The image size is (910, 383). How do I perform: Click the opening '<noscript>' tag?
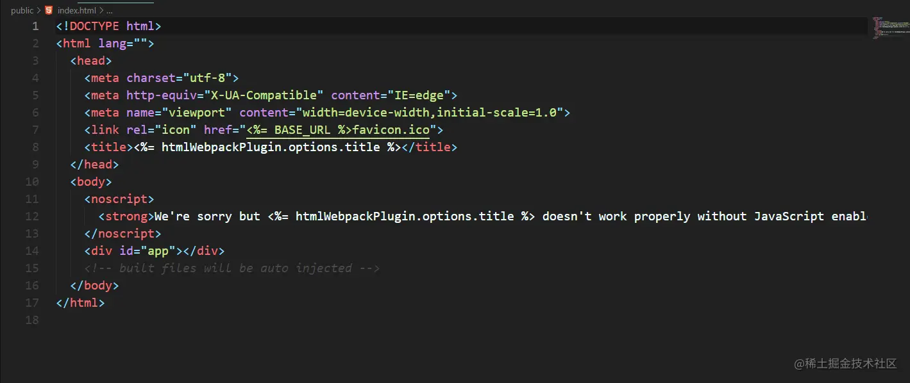(x=119, y=199)
